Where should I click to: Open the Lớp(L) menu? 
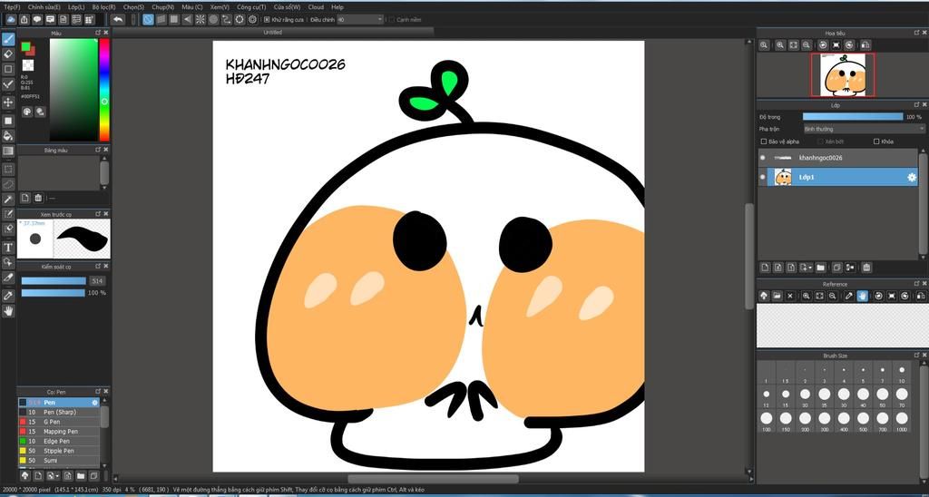tap(76, 7)
